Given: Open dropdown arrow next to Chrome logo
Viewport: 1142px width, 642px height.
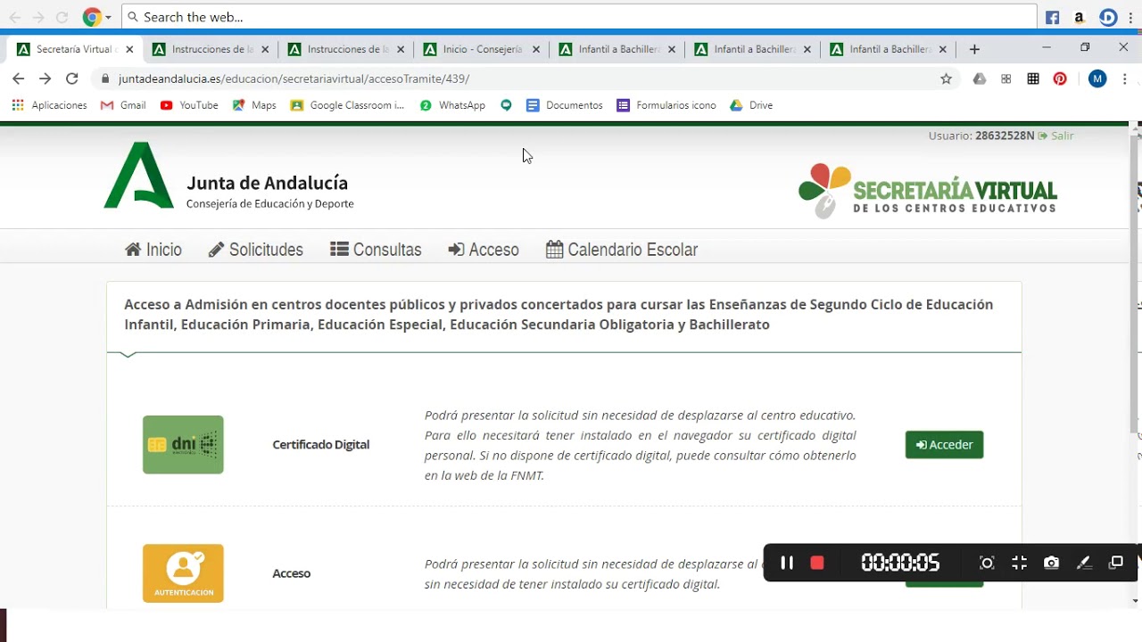Looking at the screenshot, I should (x=109, y=18).
